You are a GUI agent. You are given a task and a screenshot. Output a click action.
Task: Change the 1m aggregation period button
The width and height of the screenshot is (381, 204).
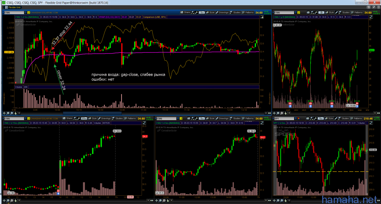pyautogui.click(x=202, y=12)
